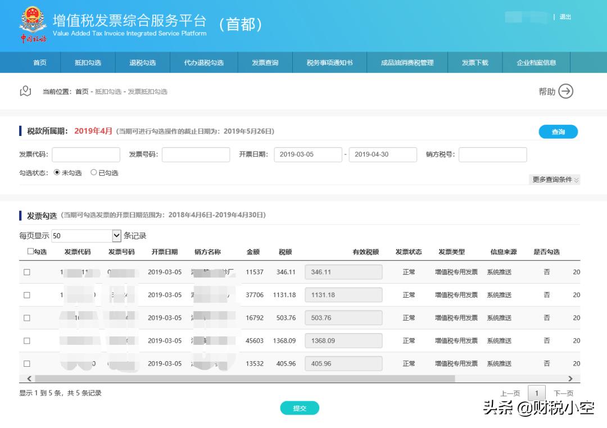This screenshot has width=607, height=428.
Task: Click the 发票代码 input field
Action: [x=85, y=154]
